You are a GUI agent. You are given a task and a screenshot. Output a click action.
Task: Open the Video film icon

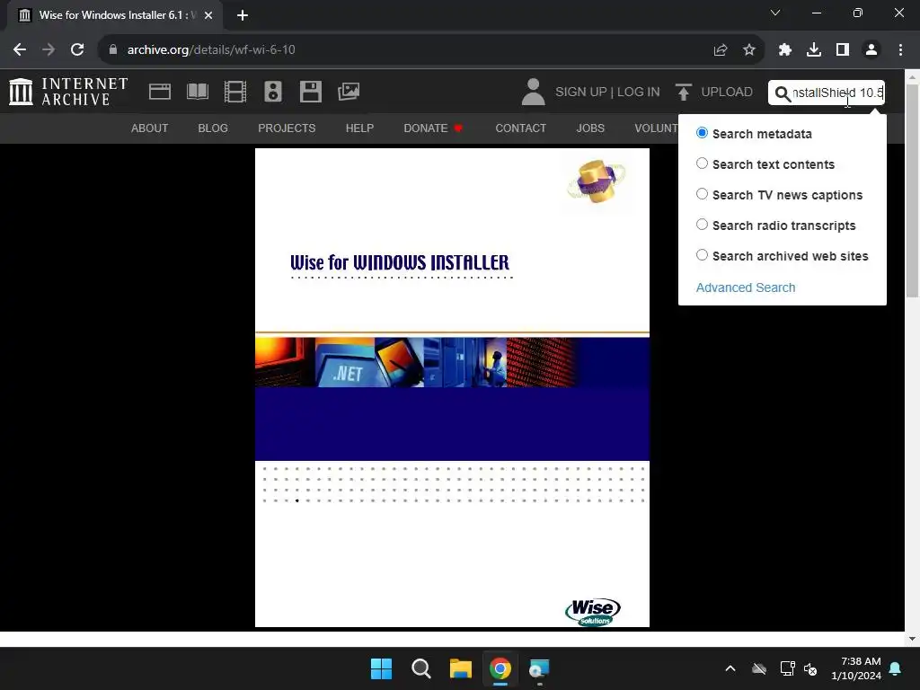click(x=235, y=92)
